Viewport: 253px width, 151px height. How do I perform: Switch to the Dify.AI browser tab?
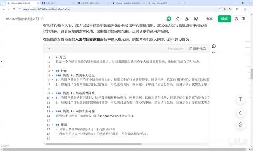[x=128, y=3]
